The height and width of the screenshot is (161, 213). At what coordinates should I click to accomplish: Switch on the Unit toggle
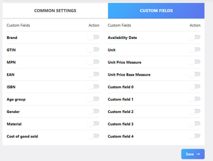(195, 50)
